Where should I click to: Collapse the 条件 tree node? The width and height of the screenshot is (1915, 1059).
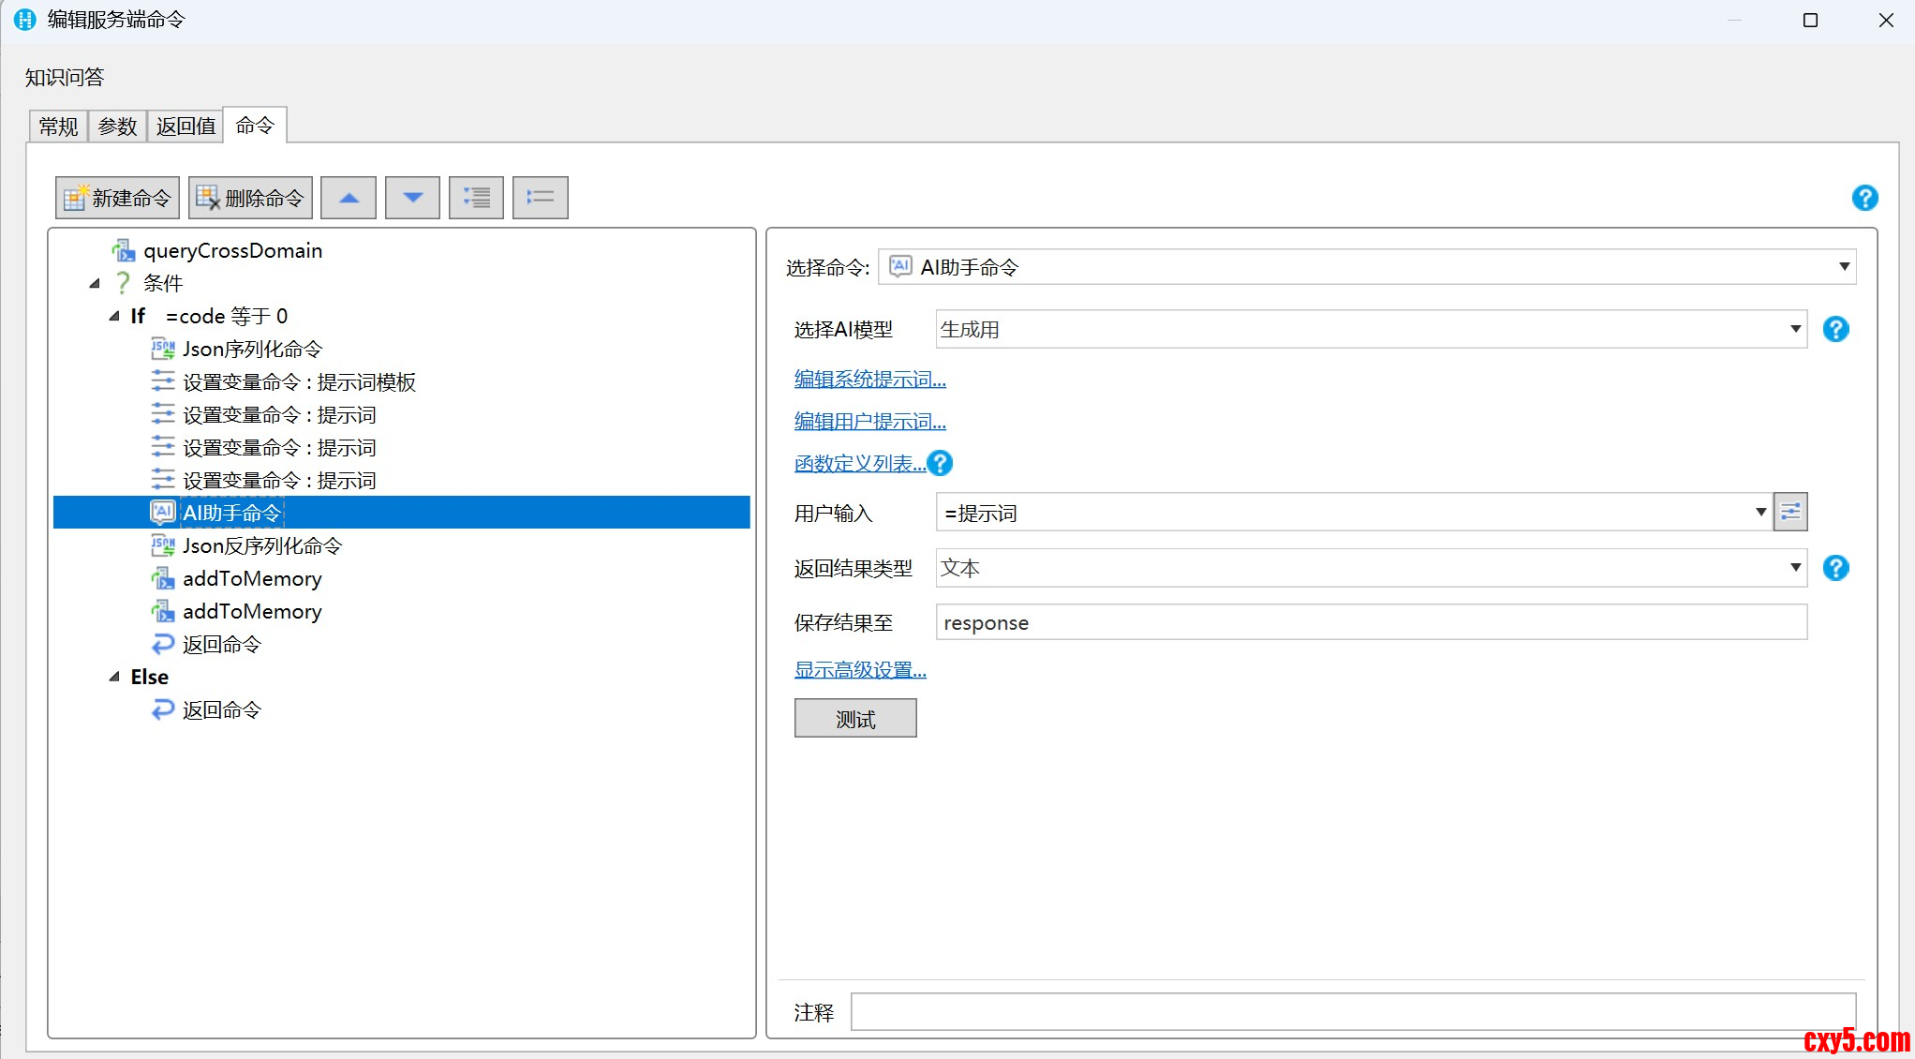click(x=95, y=283)
